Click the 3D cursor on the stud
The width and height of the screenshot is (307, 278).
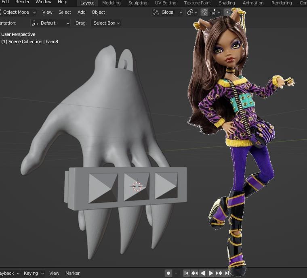[x=137, y=186]
